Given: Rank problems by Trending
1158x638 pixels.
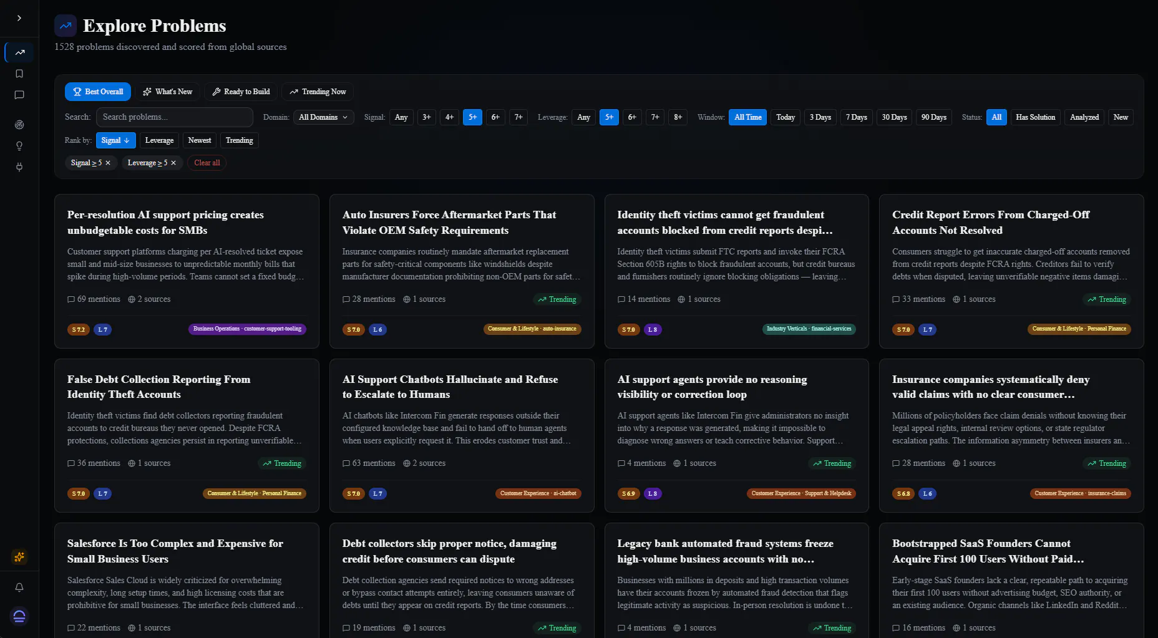Looking at the screenshot, I should click(x=240, y=140).
